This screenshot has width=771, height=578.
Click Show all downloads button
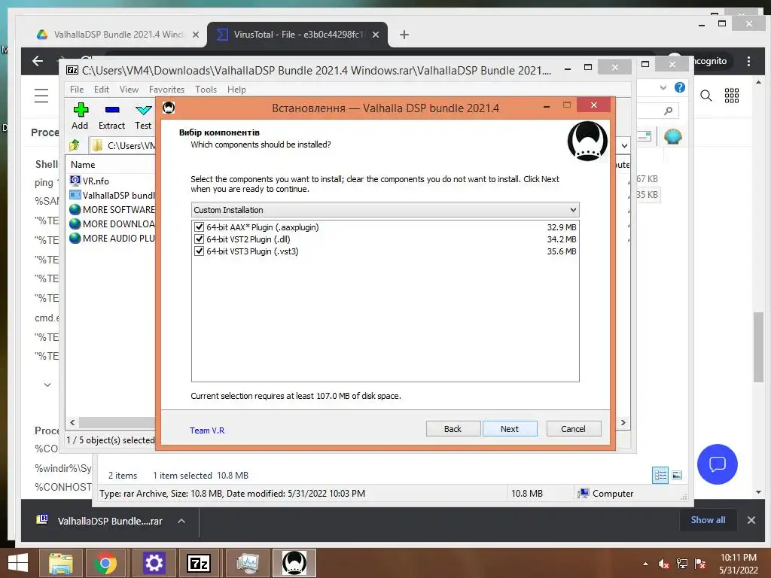(x=708, y=520)
